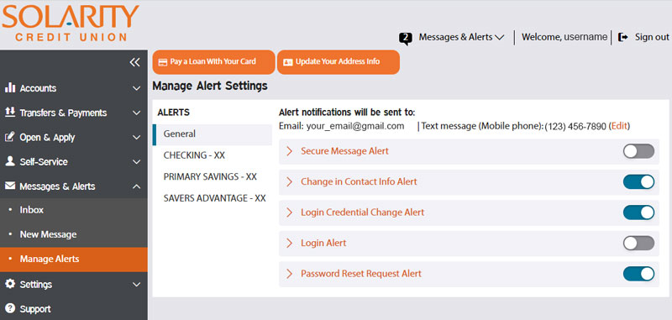This screenshot has width=672, height=320.
Task: Expand the Open & Apply chevron
Action: [x=136, y=138]
